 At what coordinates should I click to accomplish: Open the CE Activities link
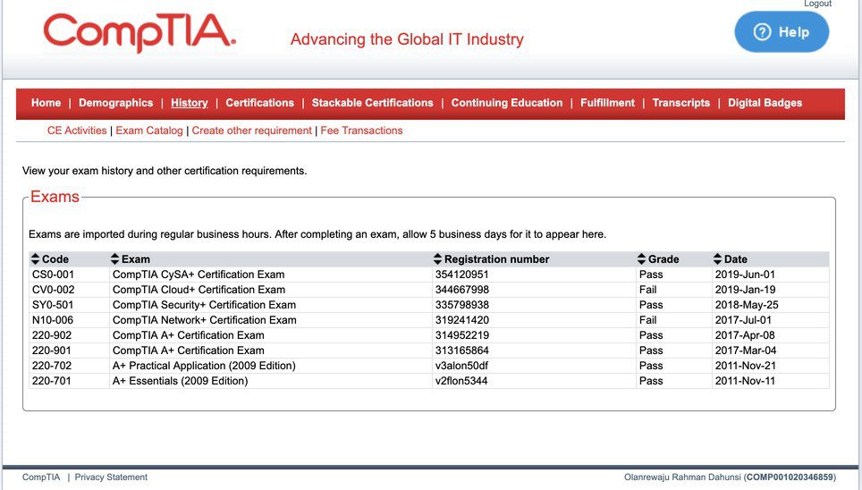pos(77,131)
